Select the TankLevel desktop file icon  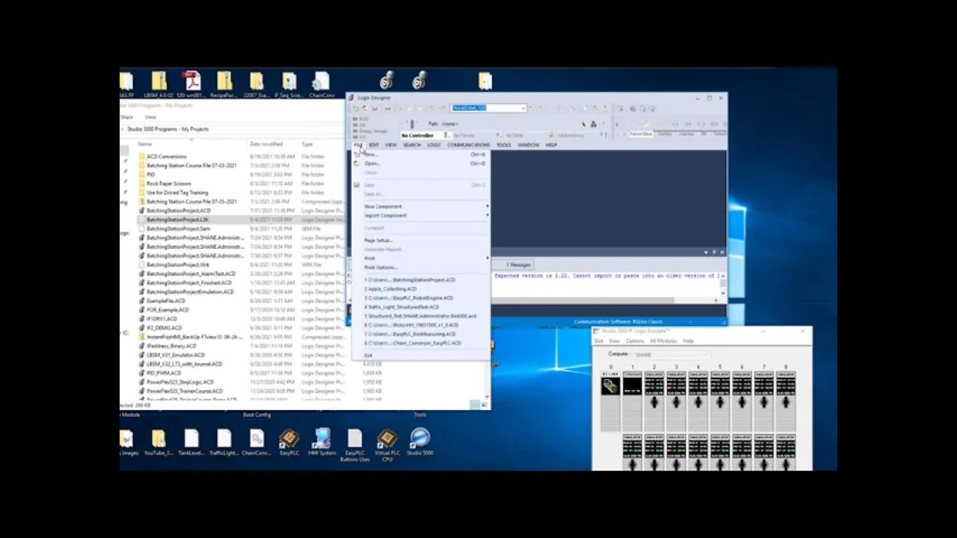click(191, 442)
